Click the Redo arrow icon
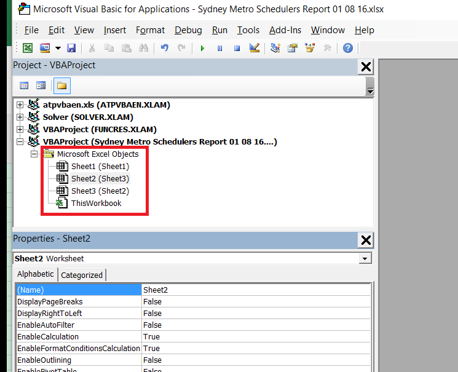 pyautogui.click(x=182, y=48)
